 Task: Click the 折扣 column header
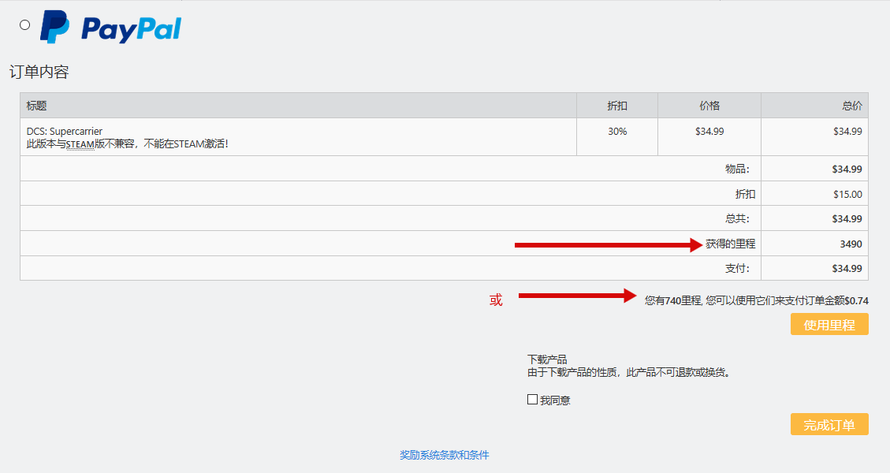point(617,106)
